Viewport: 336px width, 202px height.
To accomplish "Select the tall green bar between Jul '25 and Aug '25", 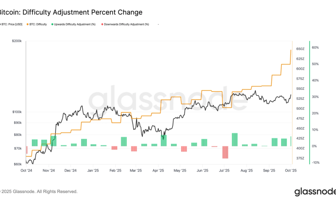I will tap(235, 139).
